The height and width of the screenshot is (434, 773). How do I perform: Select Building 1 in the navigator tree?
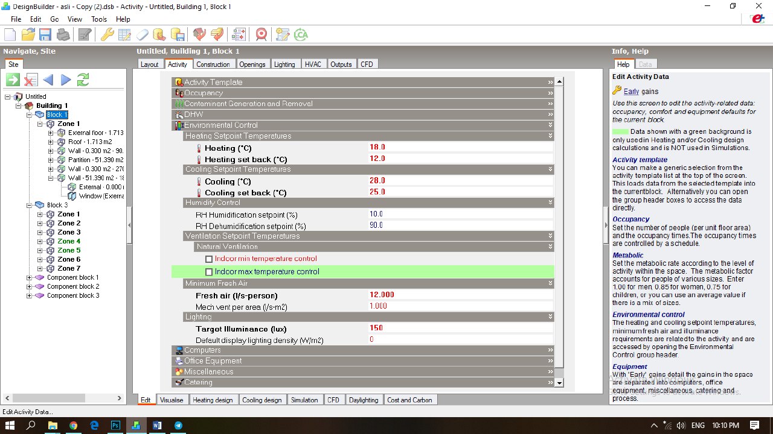point(52,105)
